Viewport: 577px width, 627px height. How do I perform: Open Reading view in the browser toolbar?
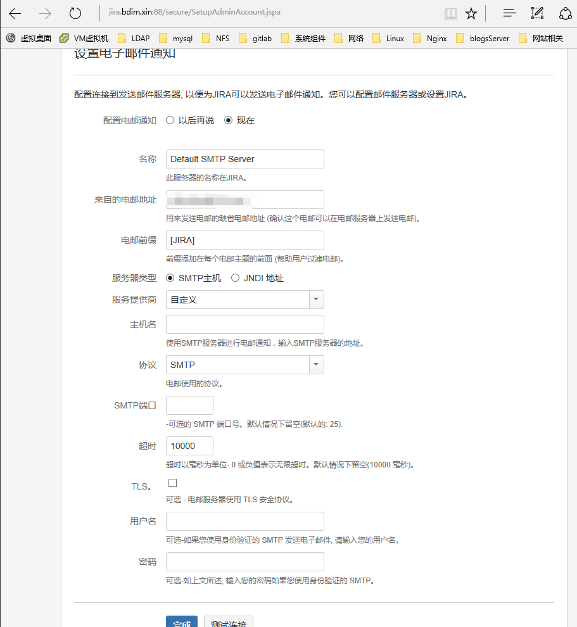(x=450, y=13)
